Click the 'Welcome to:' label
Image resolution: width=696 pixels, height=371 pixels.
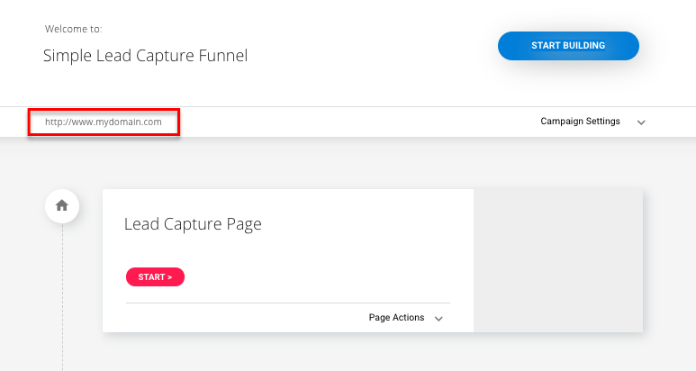73,30
